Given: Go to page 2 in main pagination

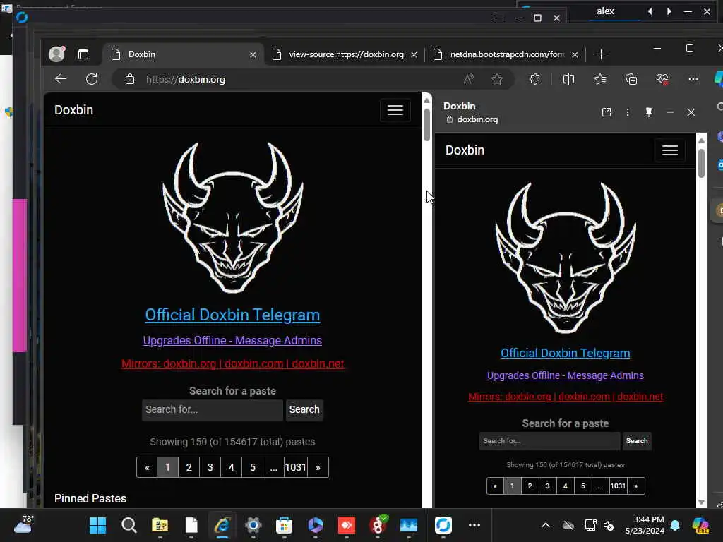Looking at the screenshot, I should pos(189,467).
